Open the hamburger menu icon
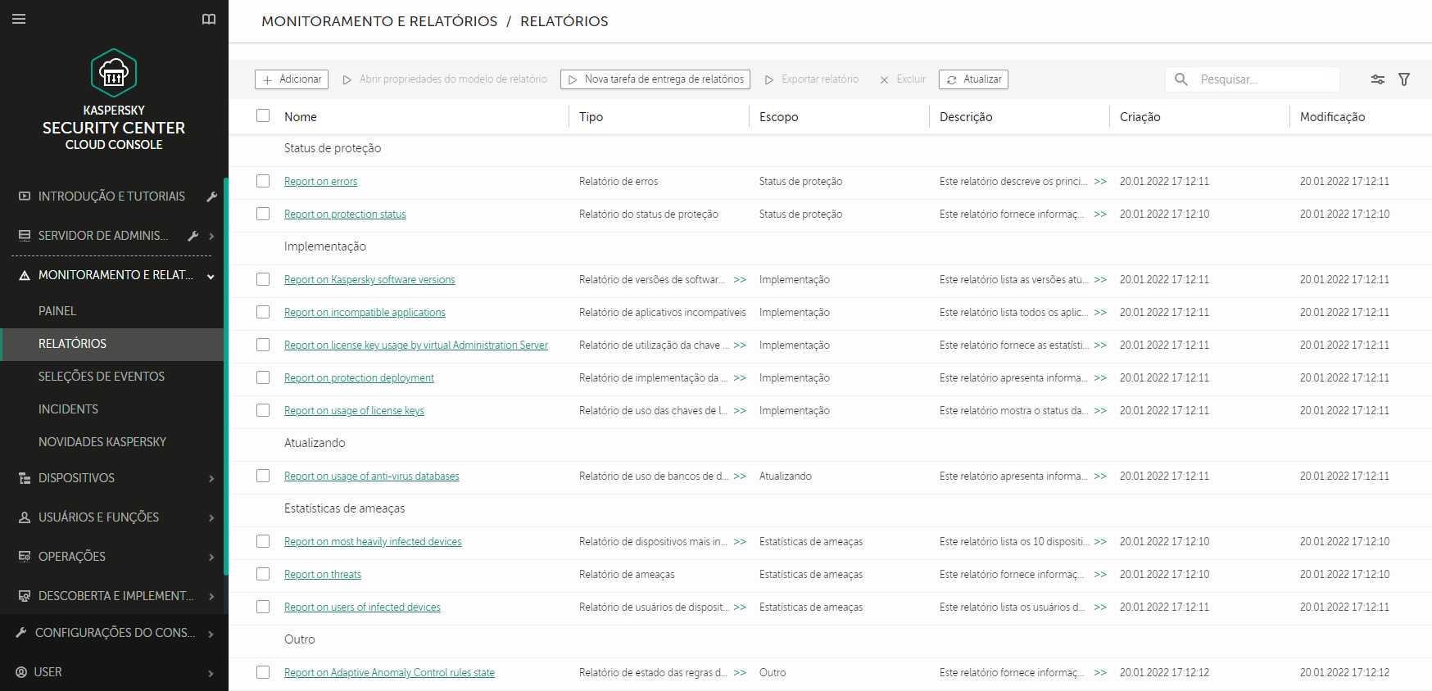The image size is (1432, 691). [19, 19]
